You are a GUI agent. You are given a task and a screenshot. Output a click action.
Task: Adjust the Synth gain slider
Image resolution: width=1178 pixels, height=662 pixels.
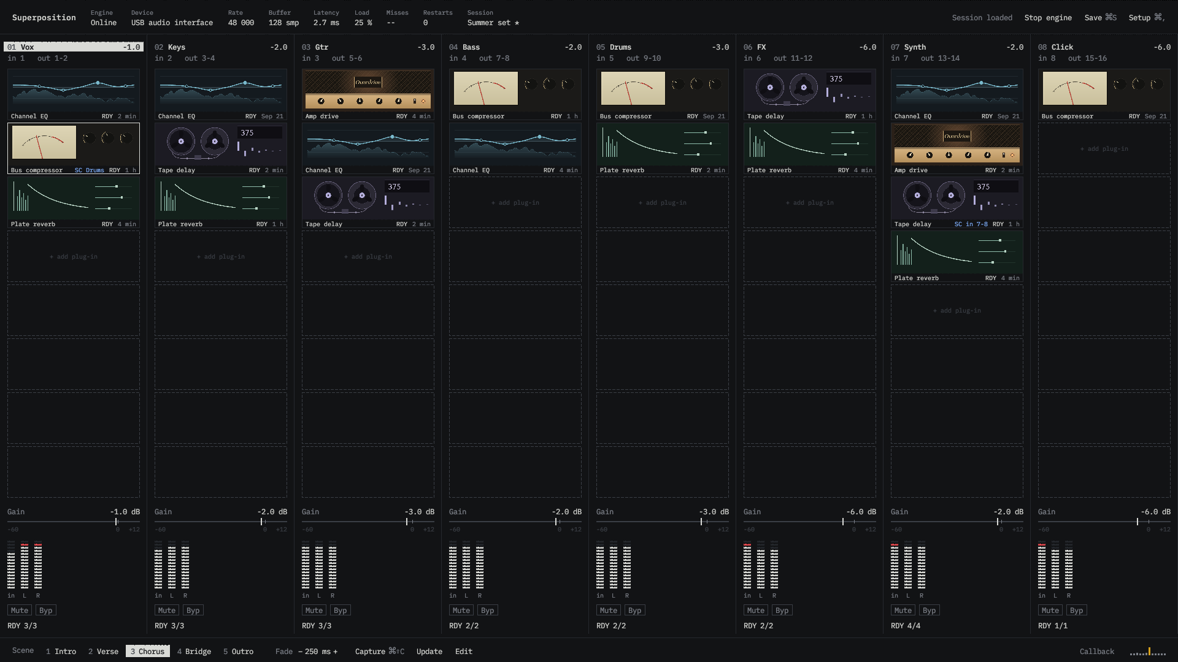click(x=957, y=522)
